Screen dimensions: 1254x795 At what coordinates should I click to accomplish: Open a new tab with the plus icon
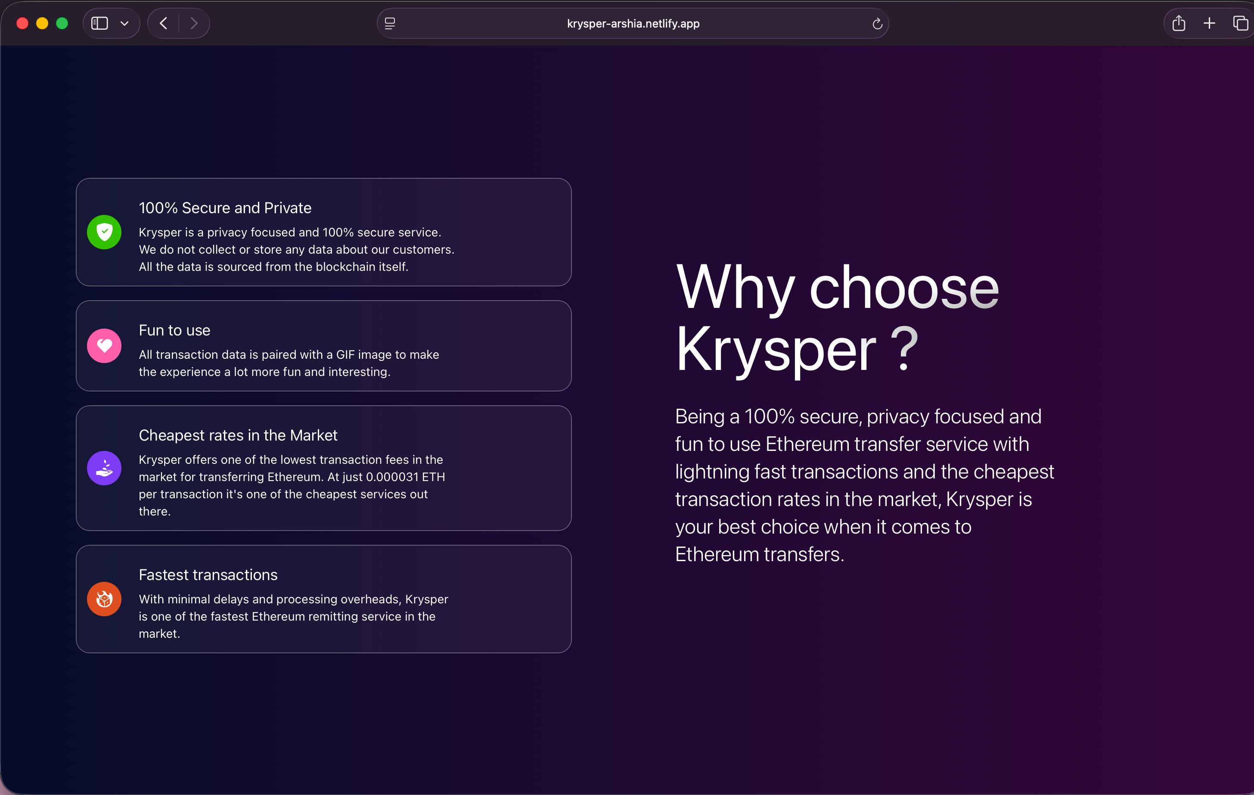pyautogui.click(x=1209, y=23)
